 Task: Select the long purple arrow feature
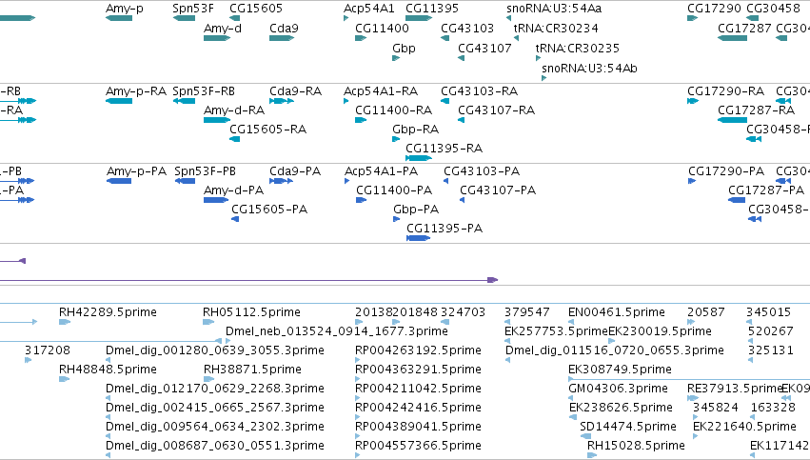tap(249, 280)
